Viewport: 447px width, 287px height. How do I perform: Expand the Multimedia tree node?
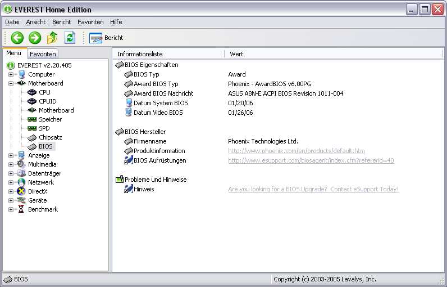(x=11, y=164)
